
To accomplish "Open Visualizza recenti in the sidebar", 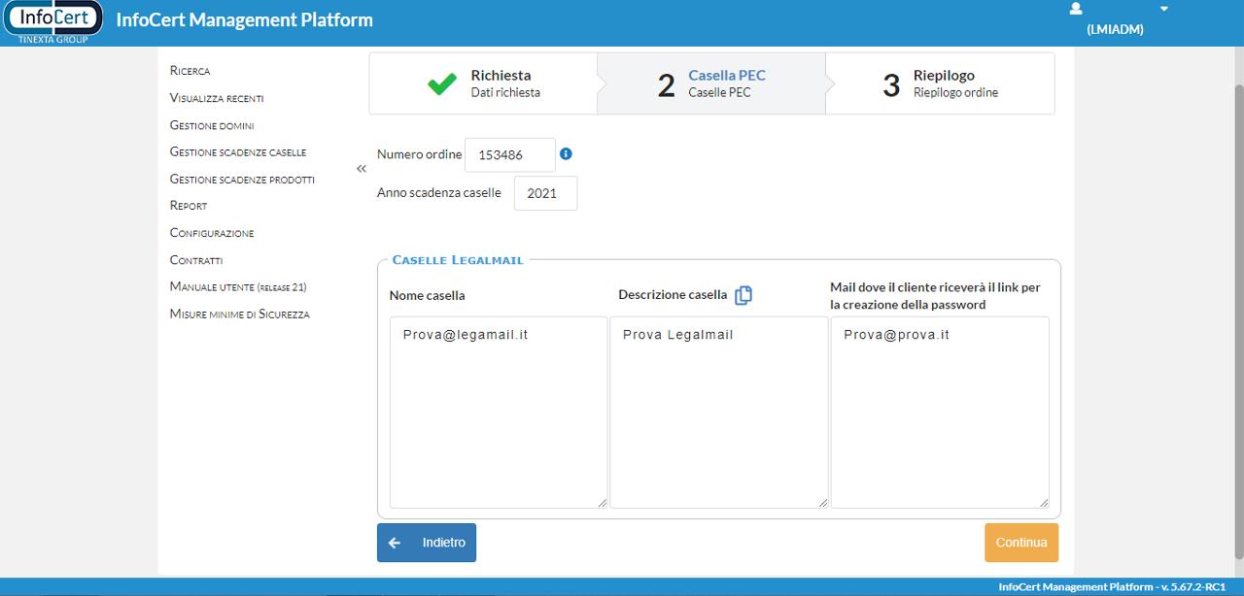I will click(x=216, y=98).
